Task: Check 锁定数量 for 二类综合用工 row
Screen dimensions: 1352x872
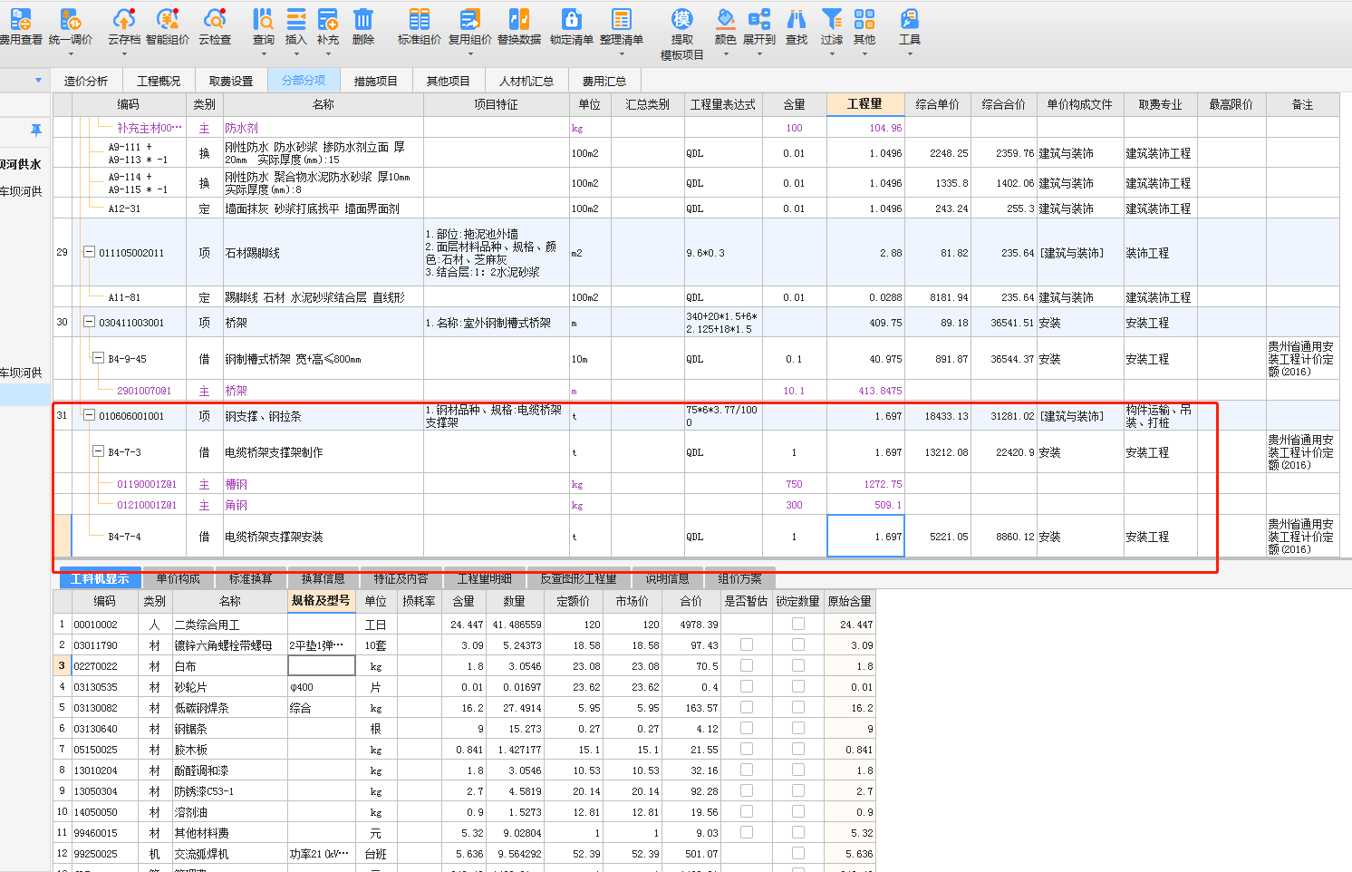Action: 798,624
